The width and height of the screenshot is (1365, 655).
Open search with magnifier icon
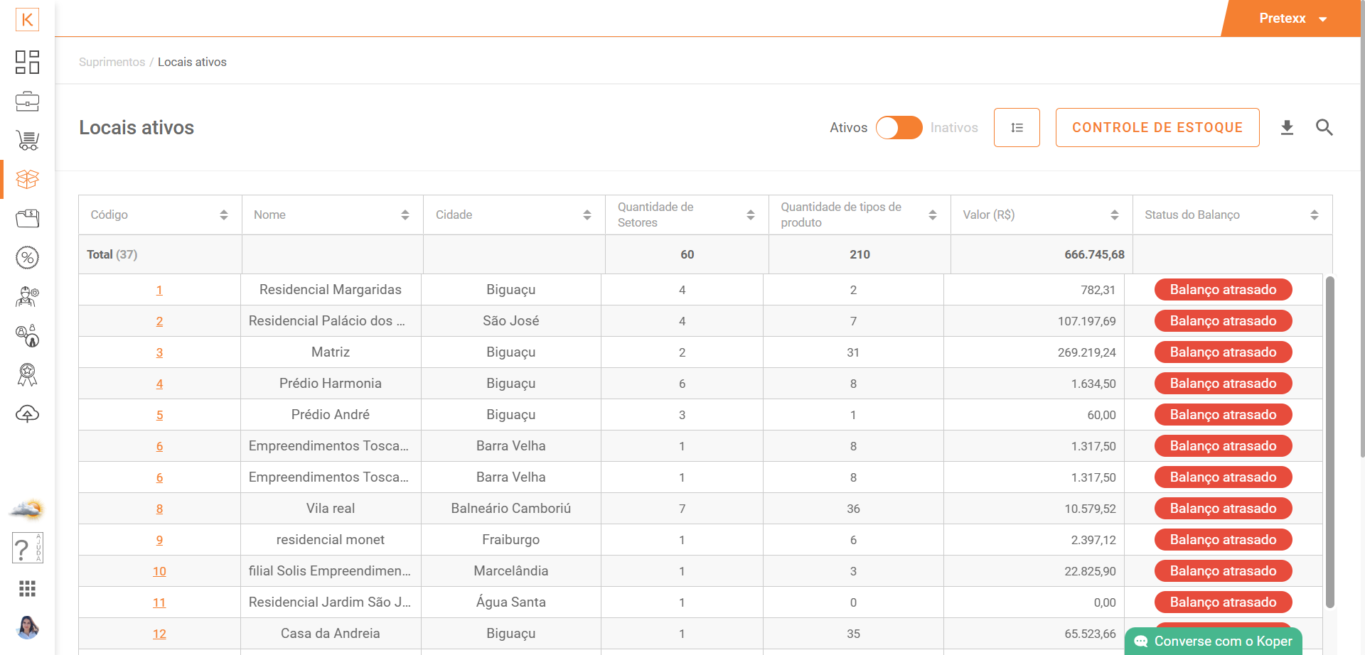(x=1324, y=128)
